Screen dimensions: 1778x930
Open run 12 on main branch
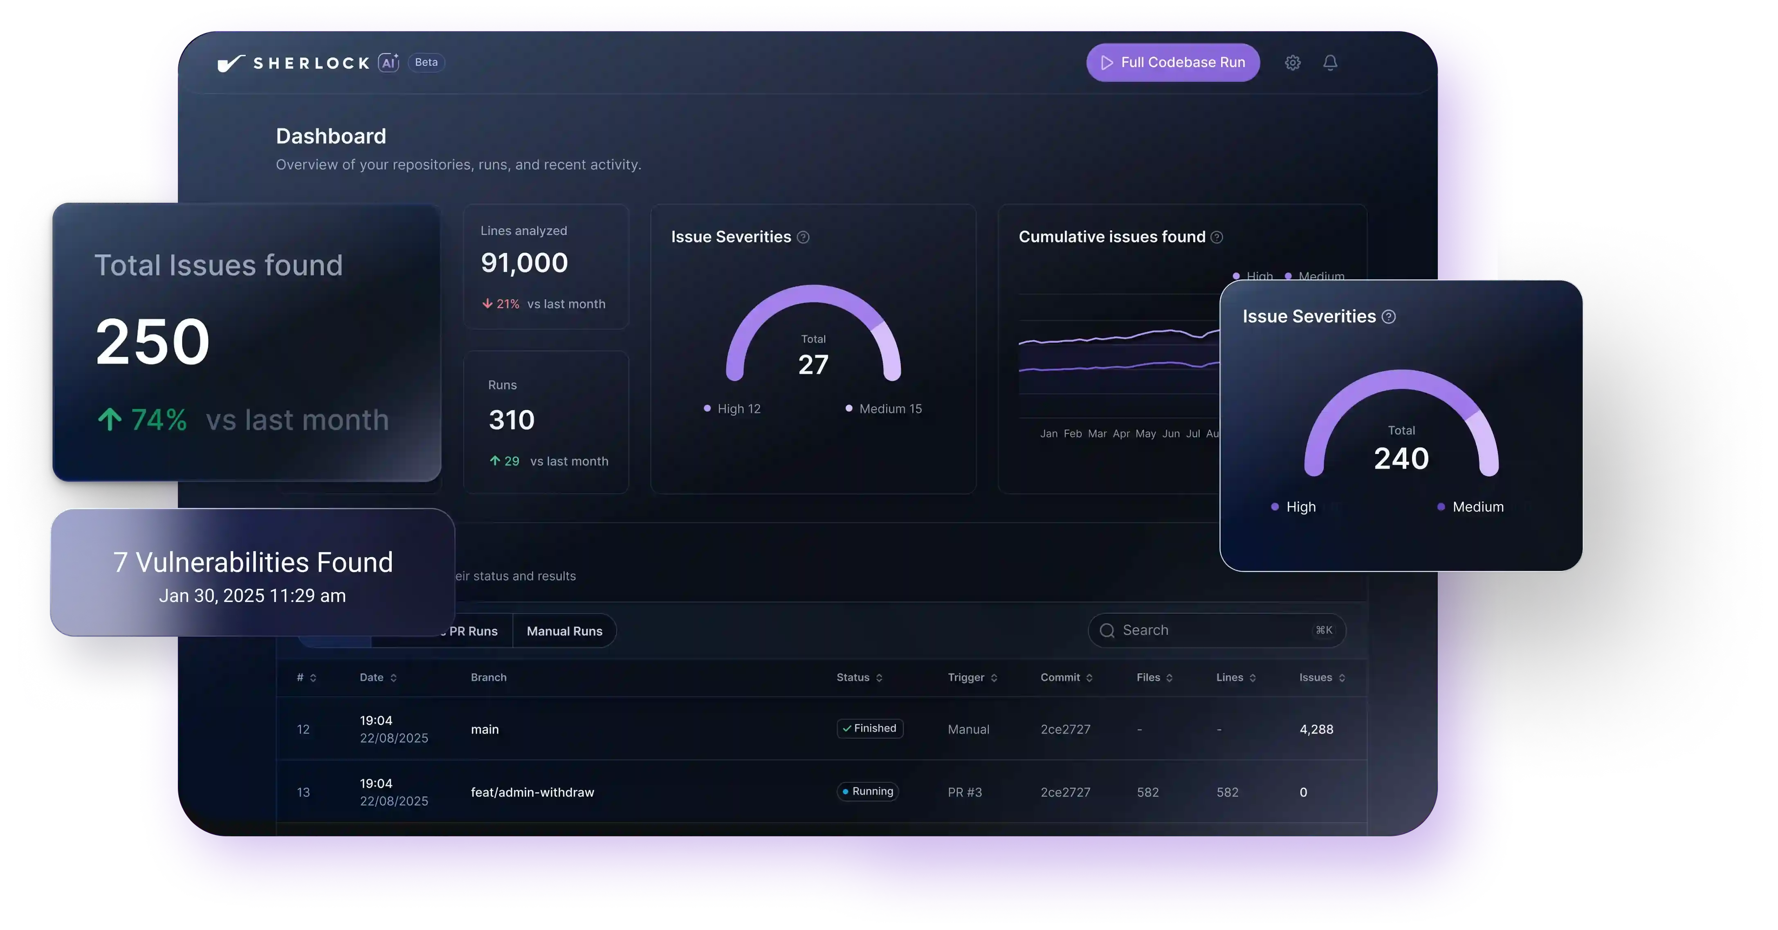(485, 730)
